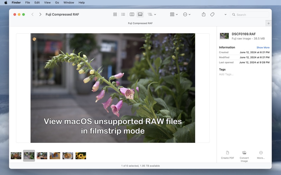Screen dimensions: 281x175
Task: Click the Tags icon in the toolbar
Action: point(212,14)
